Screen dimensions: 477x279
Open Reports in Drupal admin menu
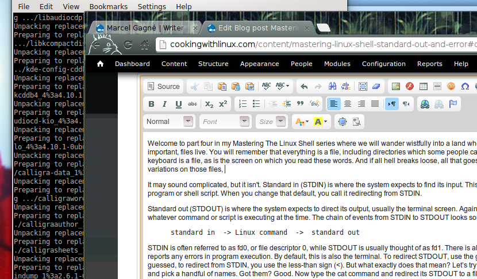[x=429, y=64]
